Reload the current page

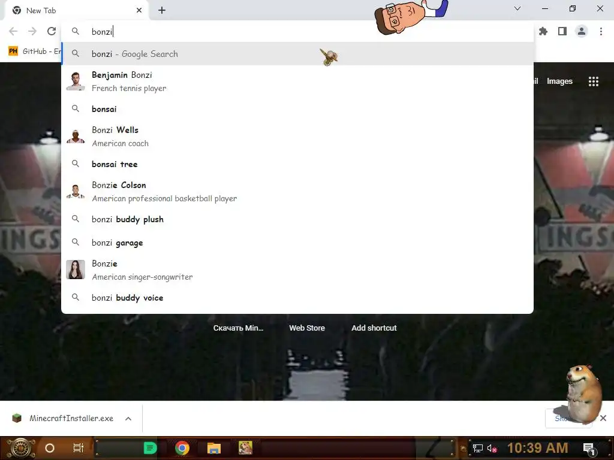point(52,31)
